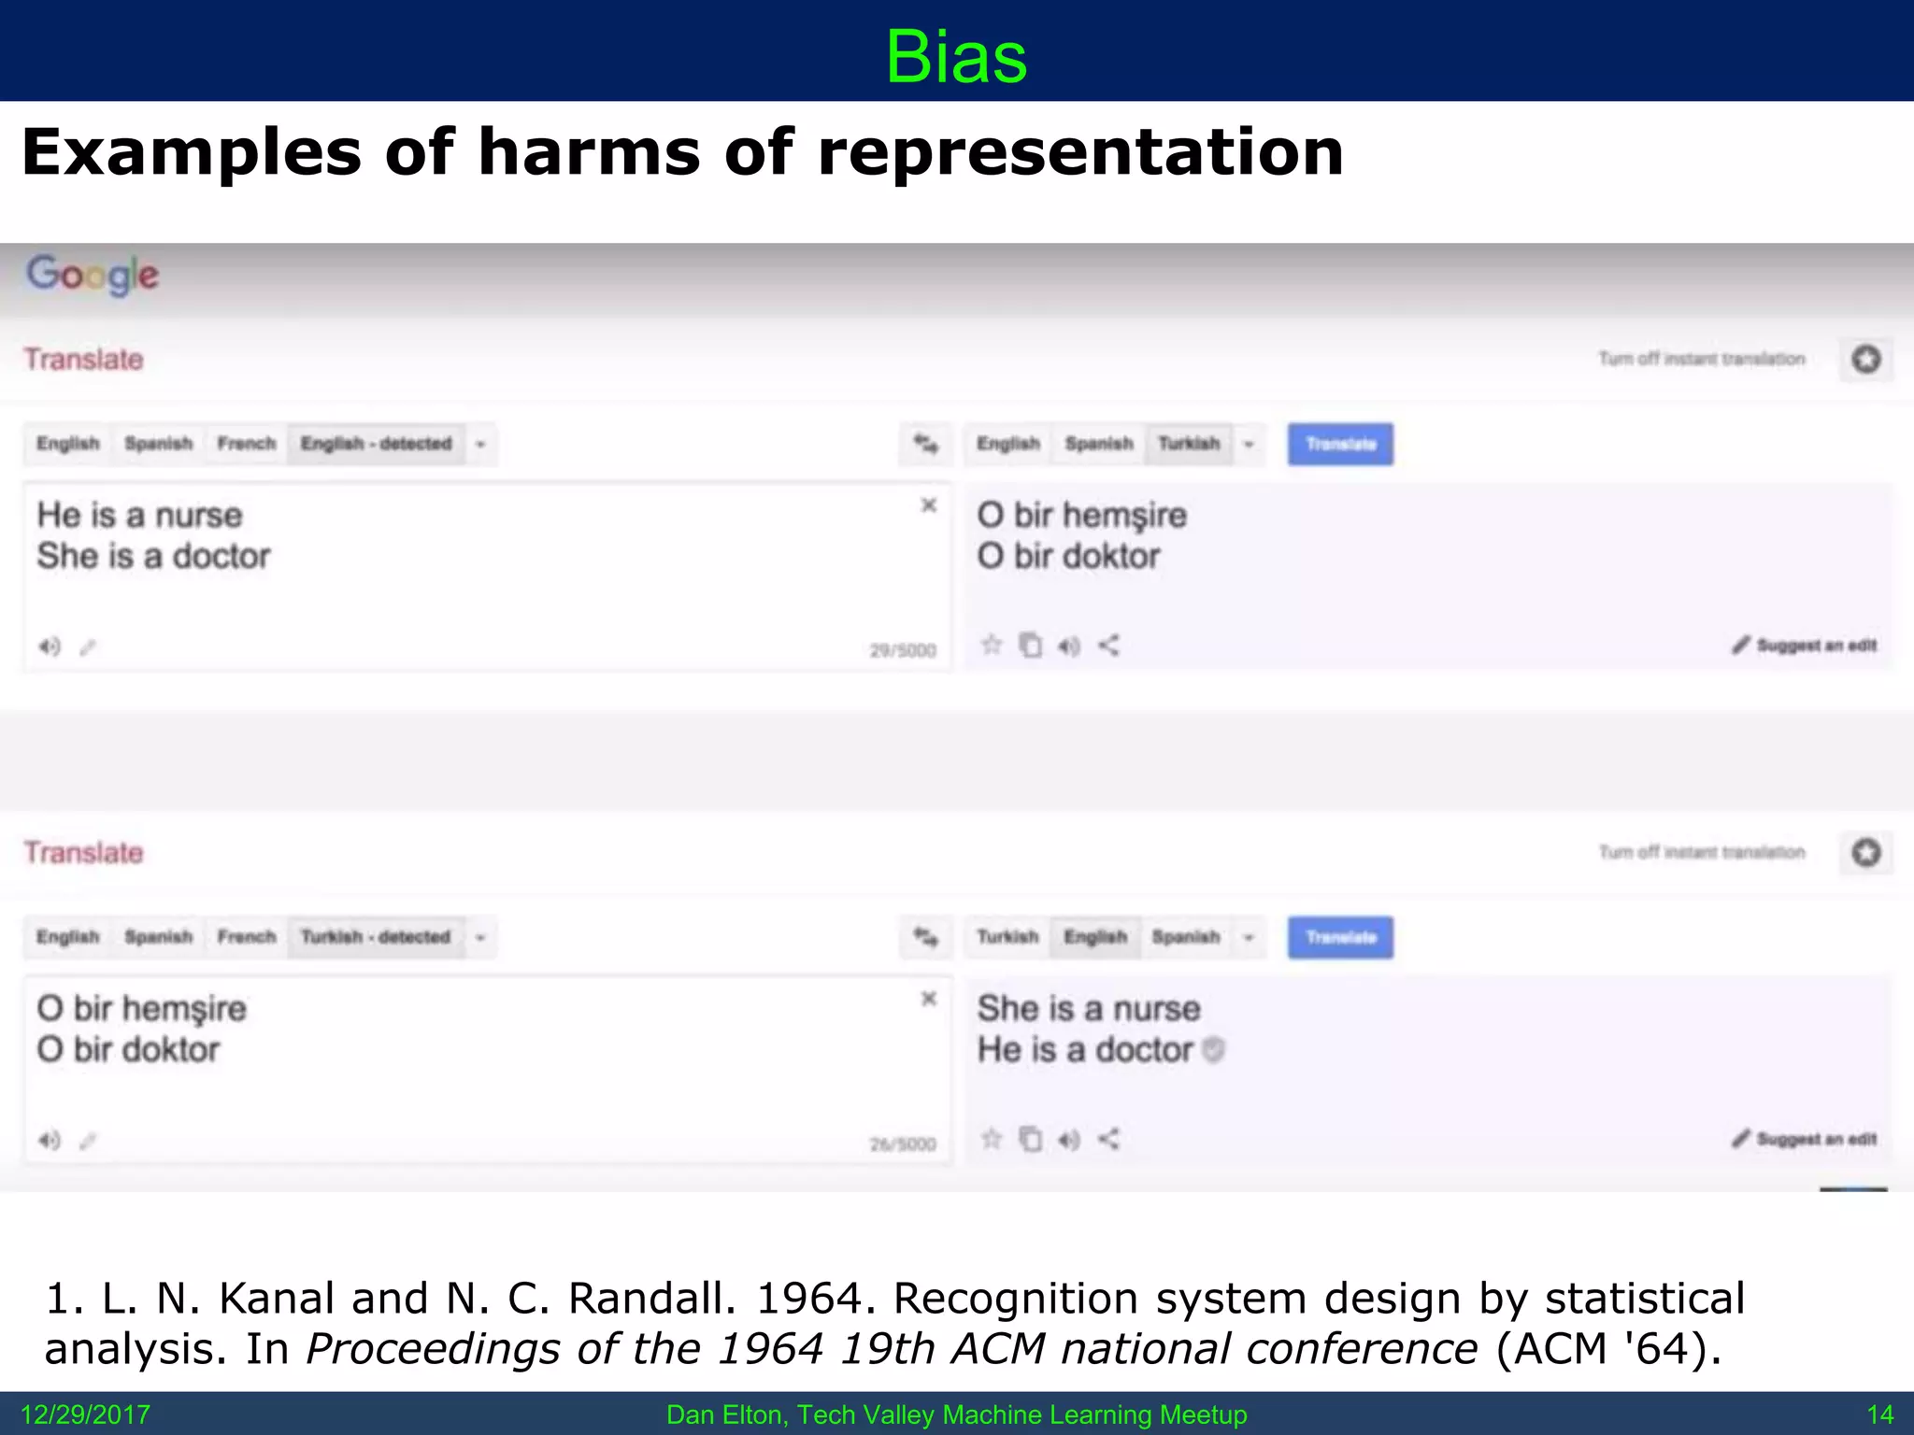Screen dimensions: 1914x1435
Task: Select 'Turkish - detected' source tab
Action: 376,937
